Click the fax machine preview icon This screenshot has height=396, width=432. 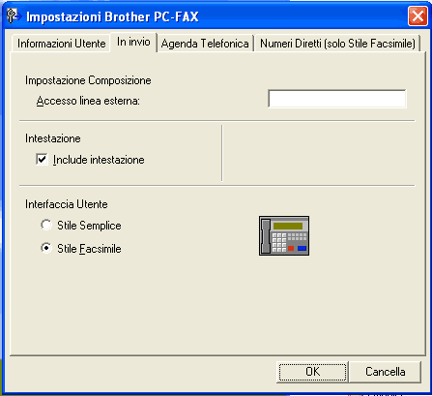coord(284,236)
